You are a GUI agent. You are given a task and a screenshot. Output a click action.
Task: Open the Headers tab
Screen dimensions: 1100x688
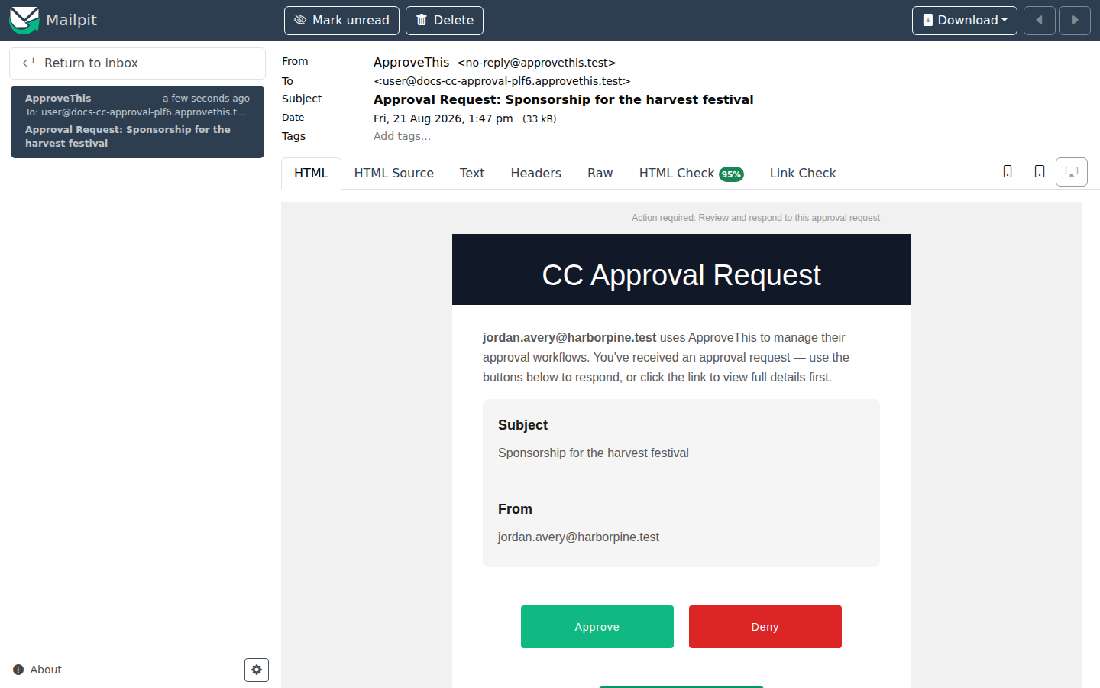pyautogui.click(x=536, y=174)
